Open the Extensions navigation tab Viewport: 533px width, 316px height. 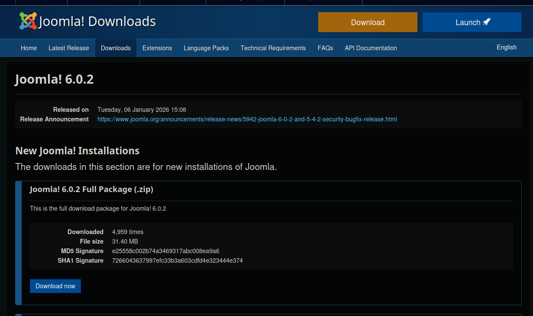coord(157,48)
